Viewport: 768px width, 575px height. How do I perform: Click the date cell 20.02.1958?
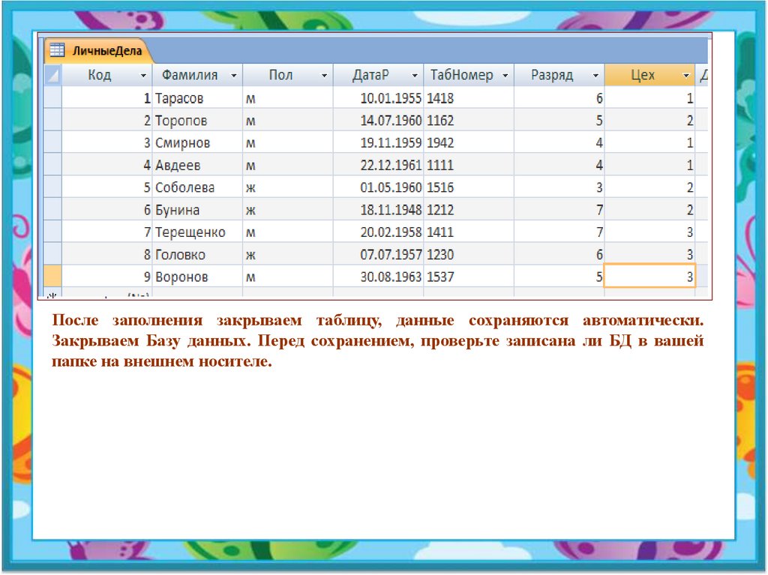[378, 232]
